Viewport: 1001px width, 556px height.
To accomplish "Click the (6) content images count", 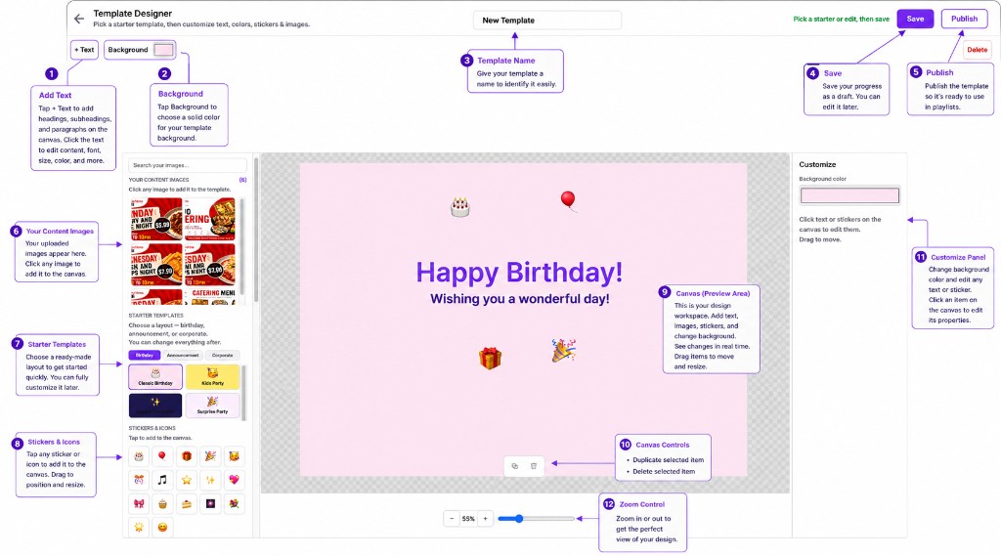I will pos(242,180).
